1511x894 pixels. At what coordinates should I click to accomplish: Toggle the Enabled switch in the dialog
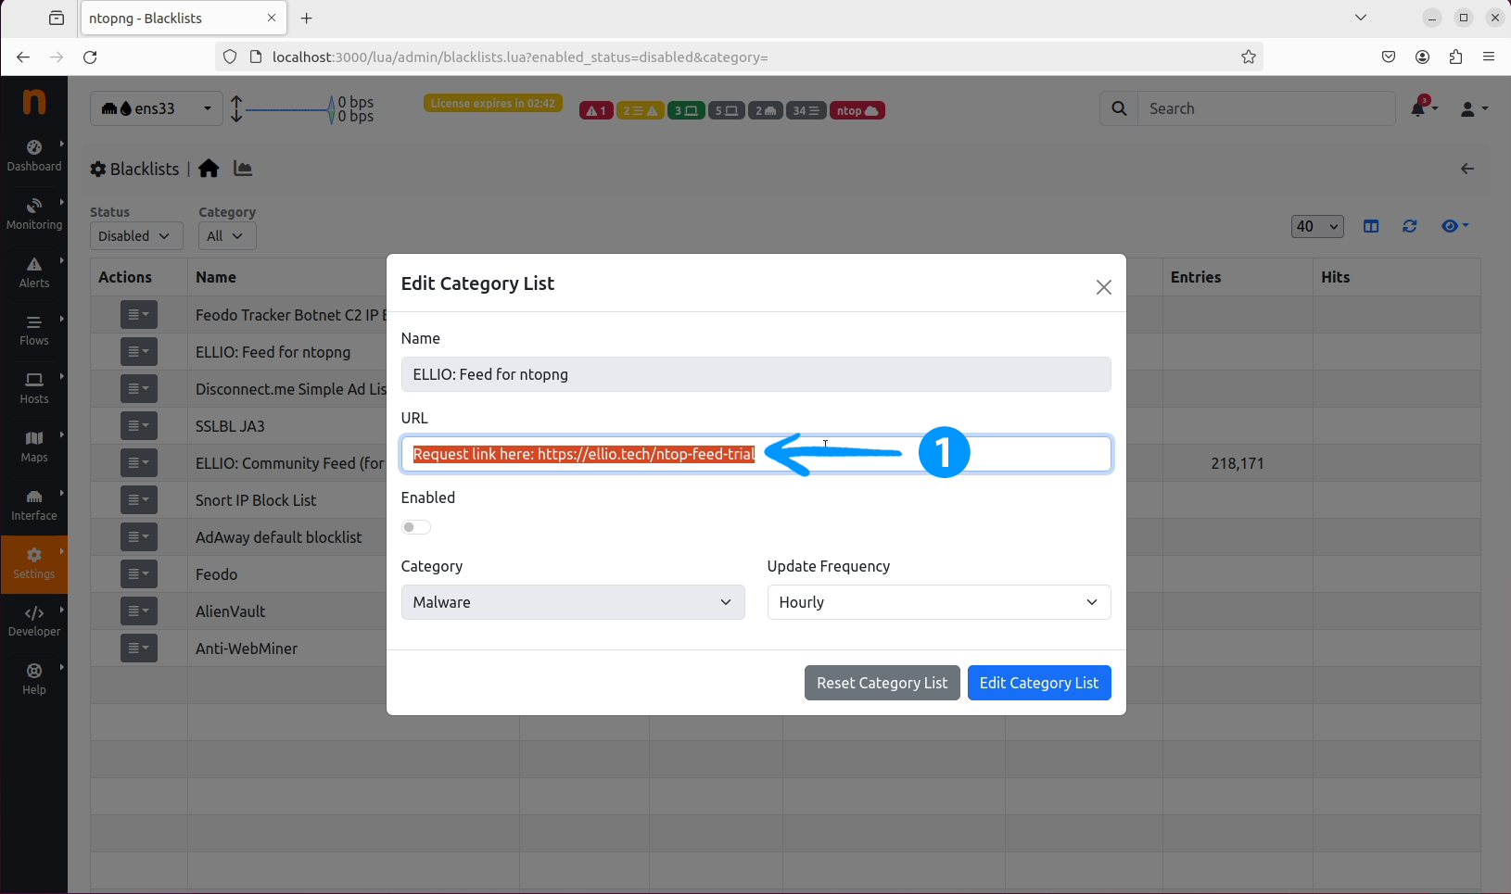(x=416, y=527)
